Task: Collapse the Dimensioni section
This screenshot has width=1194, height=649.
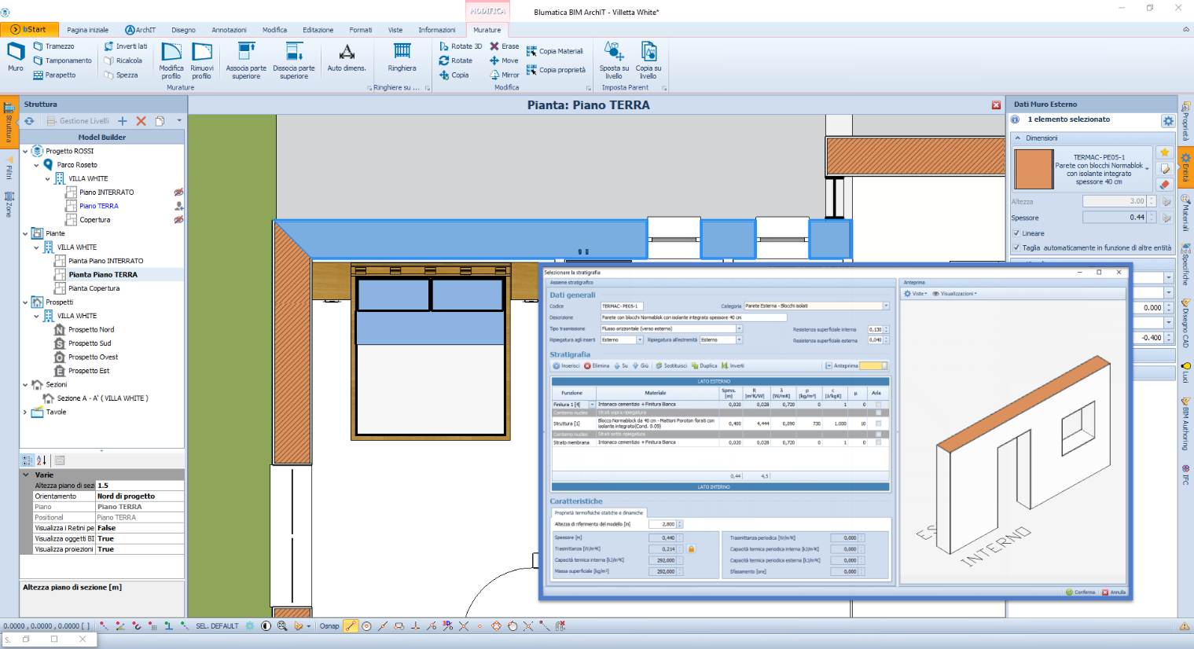Action: click(x=1018, y=138)
